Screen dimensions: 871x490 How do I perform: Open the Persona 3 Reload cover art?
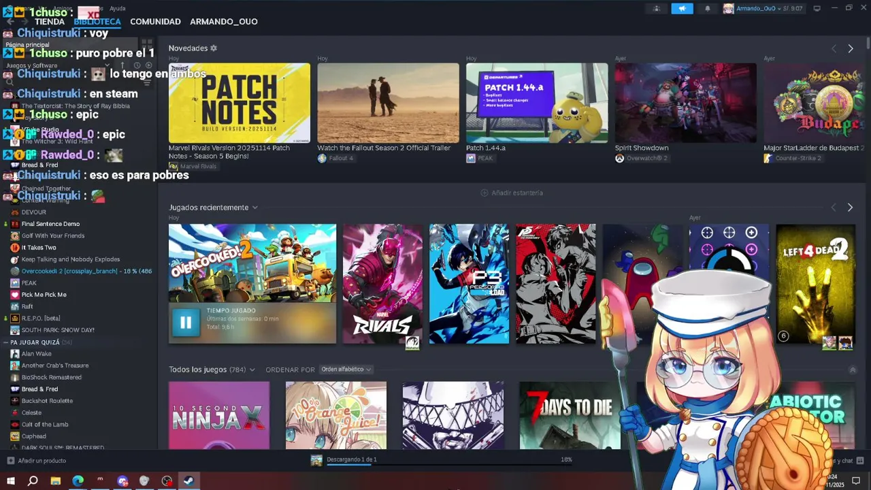coord(469,284)
